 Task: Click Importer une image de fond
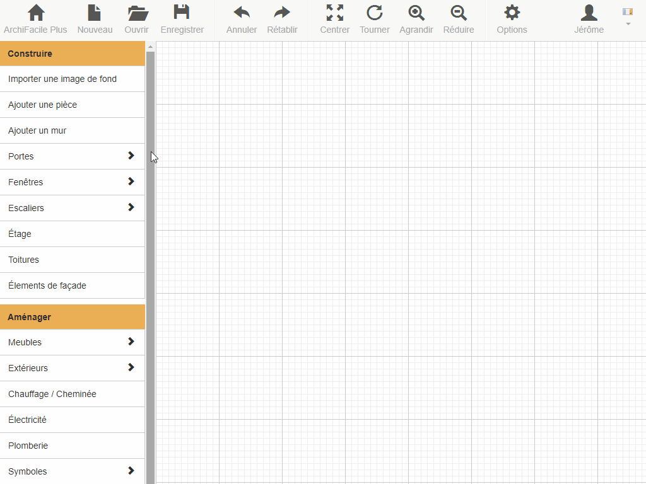pyautogui.click(x=73, y=79)
